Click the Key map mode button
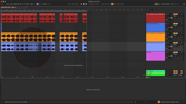This screenshot has width=186, height=104. [x=159, y=4]
